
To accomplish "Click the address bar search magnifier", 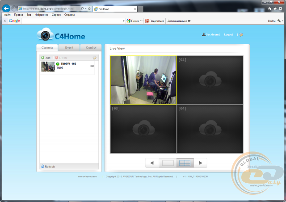I will 82,8.
